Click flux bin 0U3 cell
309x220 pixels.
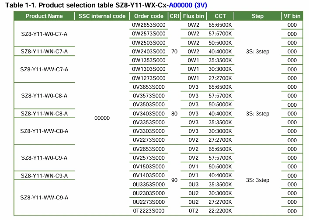pos(193,184)
